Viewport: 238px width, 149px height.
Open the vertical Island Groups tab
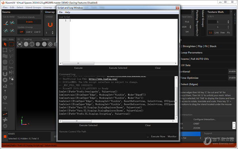(203, 19)
